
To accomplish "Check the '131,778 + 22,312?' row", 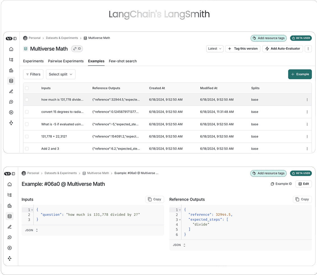I will click(27, 137).
